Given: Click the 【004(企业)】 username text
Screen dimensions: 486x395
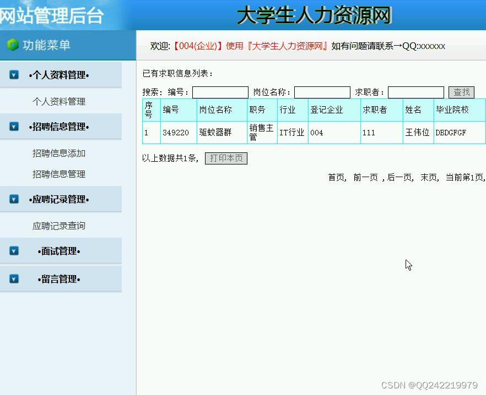Looking at the screenshot, I should pos(197,46).
